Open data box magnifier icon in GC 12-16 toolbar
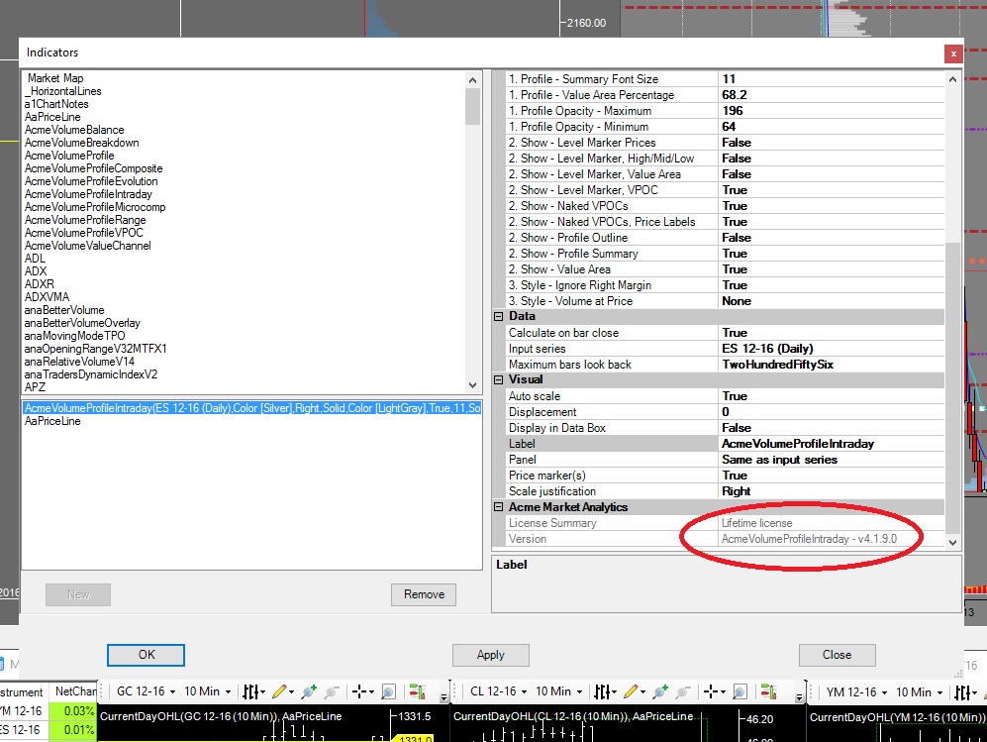The image size is (987, 742). 389,691
